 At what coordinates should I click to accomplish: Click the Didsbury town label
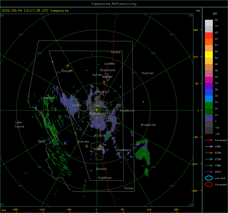coord(96,113)
